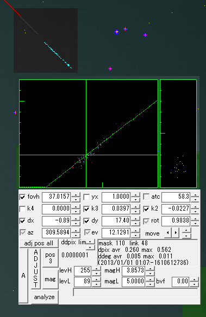206x317 pixels.
Task: Click the dx value field -0.89
Action: (x=56, y=221)
